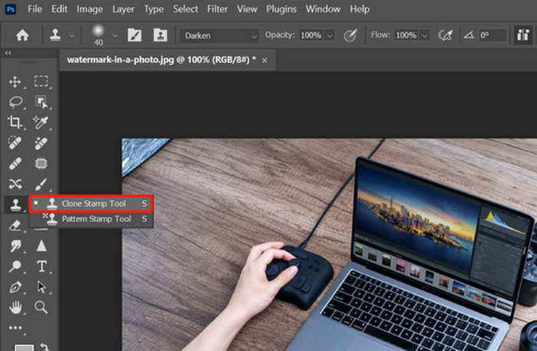Enable airbrush-style build-up icon
Screen dimensions: 537x351
coord(445,35)
